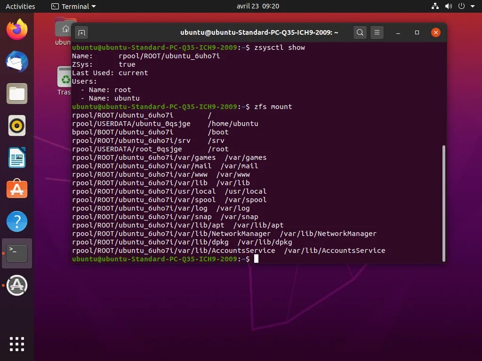Open the clock showing avril 23 09:20
Image resolution: width=482 pixels, height=361 pixels.
[x=258, y=6]
